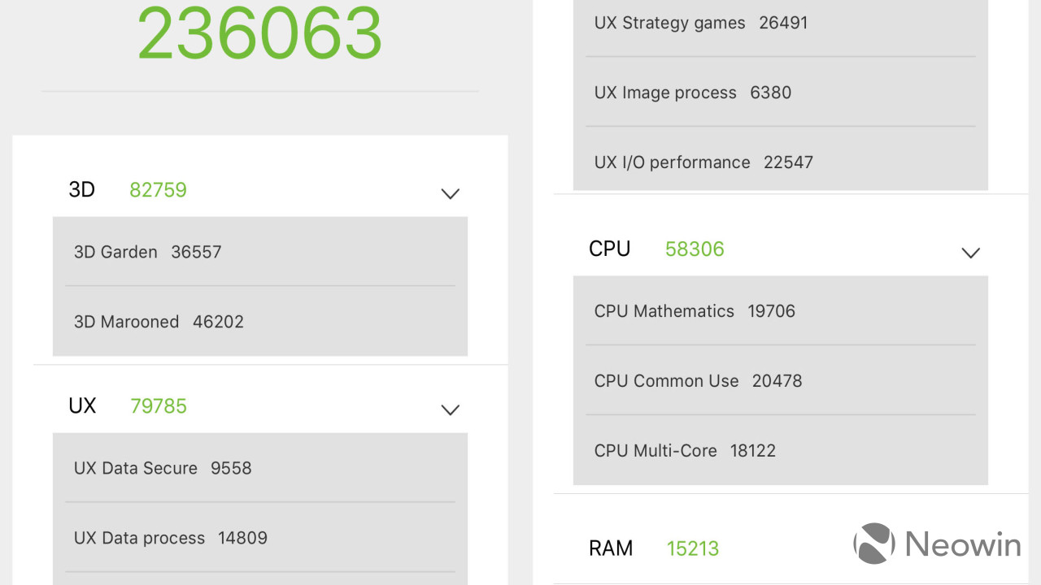Tap the UX Data process row
The image size is (1041, 585).
click(x=259, y=538)
